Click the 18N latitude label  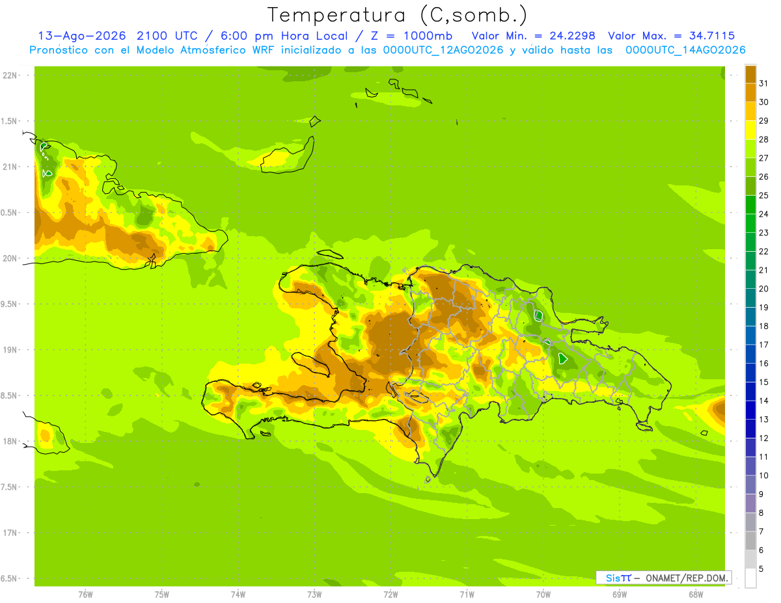coord(9,441)
